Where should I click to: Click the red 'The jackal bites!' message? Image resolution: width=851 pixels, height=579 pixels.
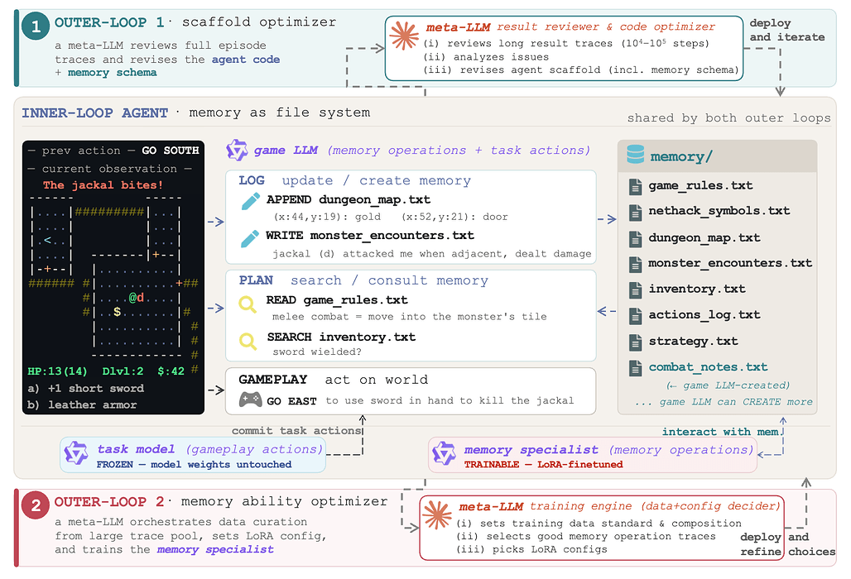(103, 185)
